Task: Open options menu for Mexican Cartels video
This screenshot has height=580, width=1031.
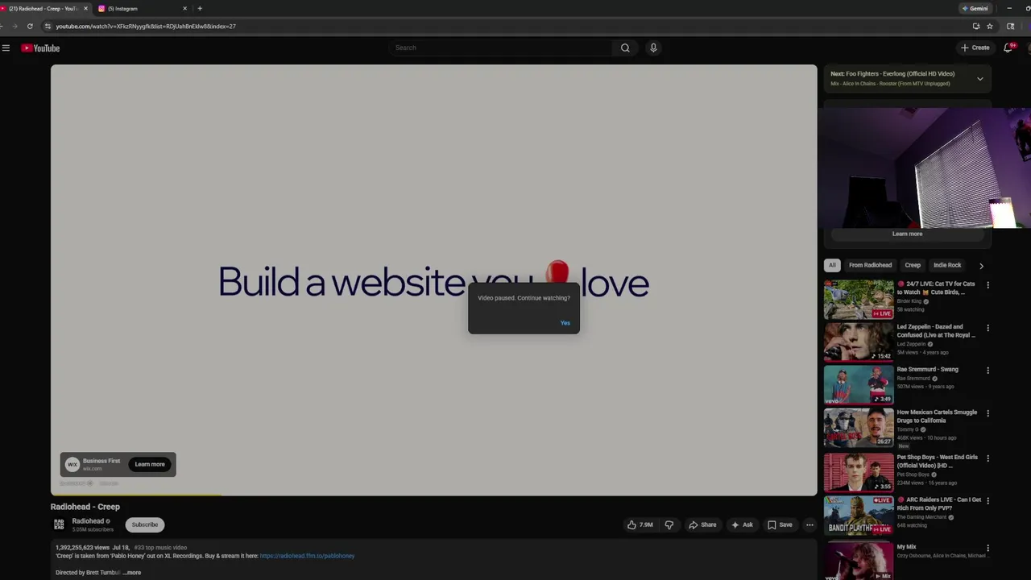Action: pos(988,413)
